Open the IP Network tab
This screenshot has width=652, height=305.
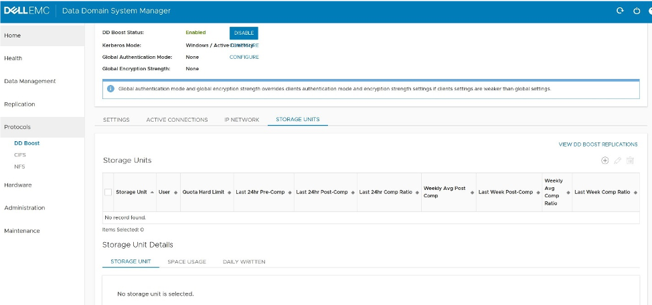242,120
